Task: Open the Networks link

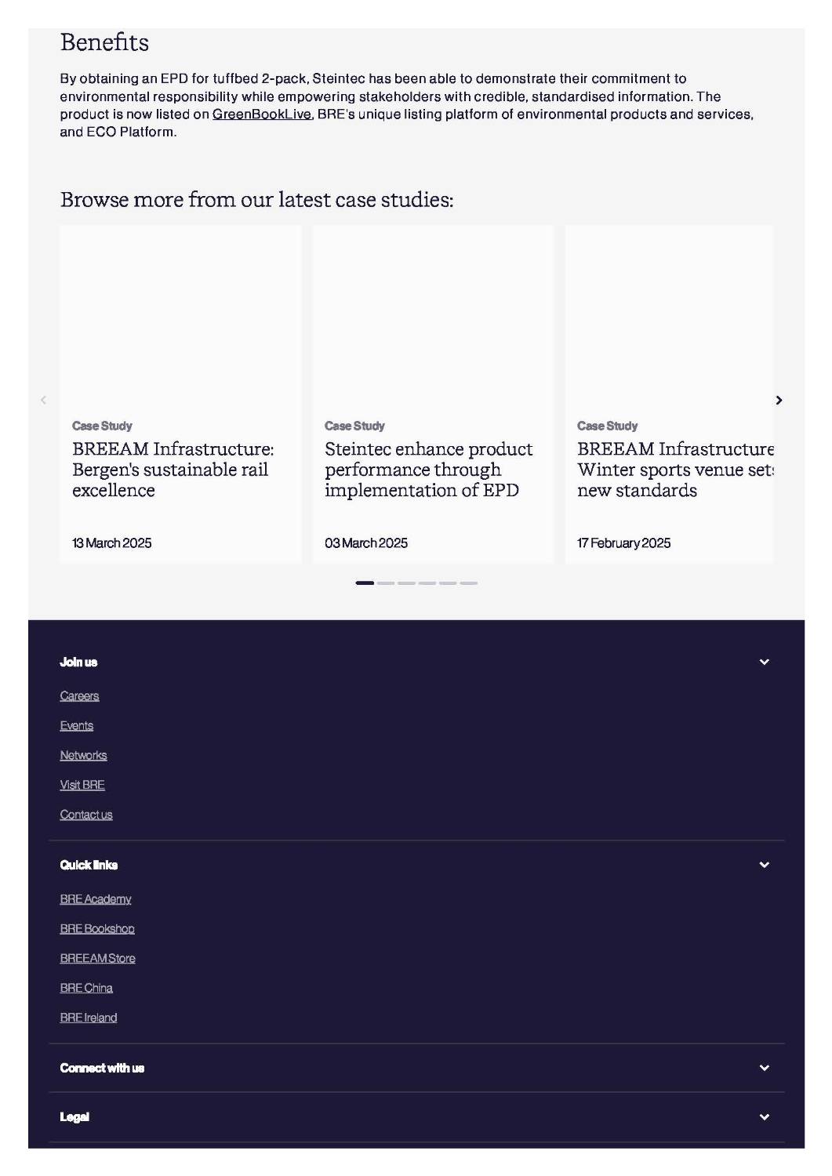Action: pos(83,756)
